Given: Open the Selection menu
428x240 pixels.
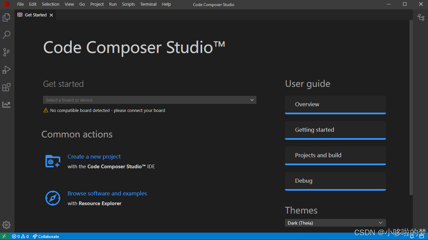Looking at the screenshot, I should click(x=50, y=4).
